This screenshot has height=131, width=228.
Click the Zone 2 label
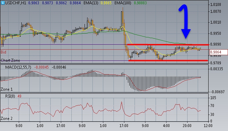click(7, 119)
